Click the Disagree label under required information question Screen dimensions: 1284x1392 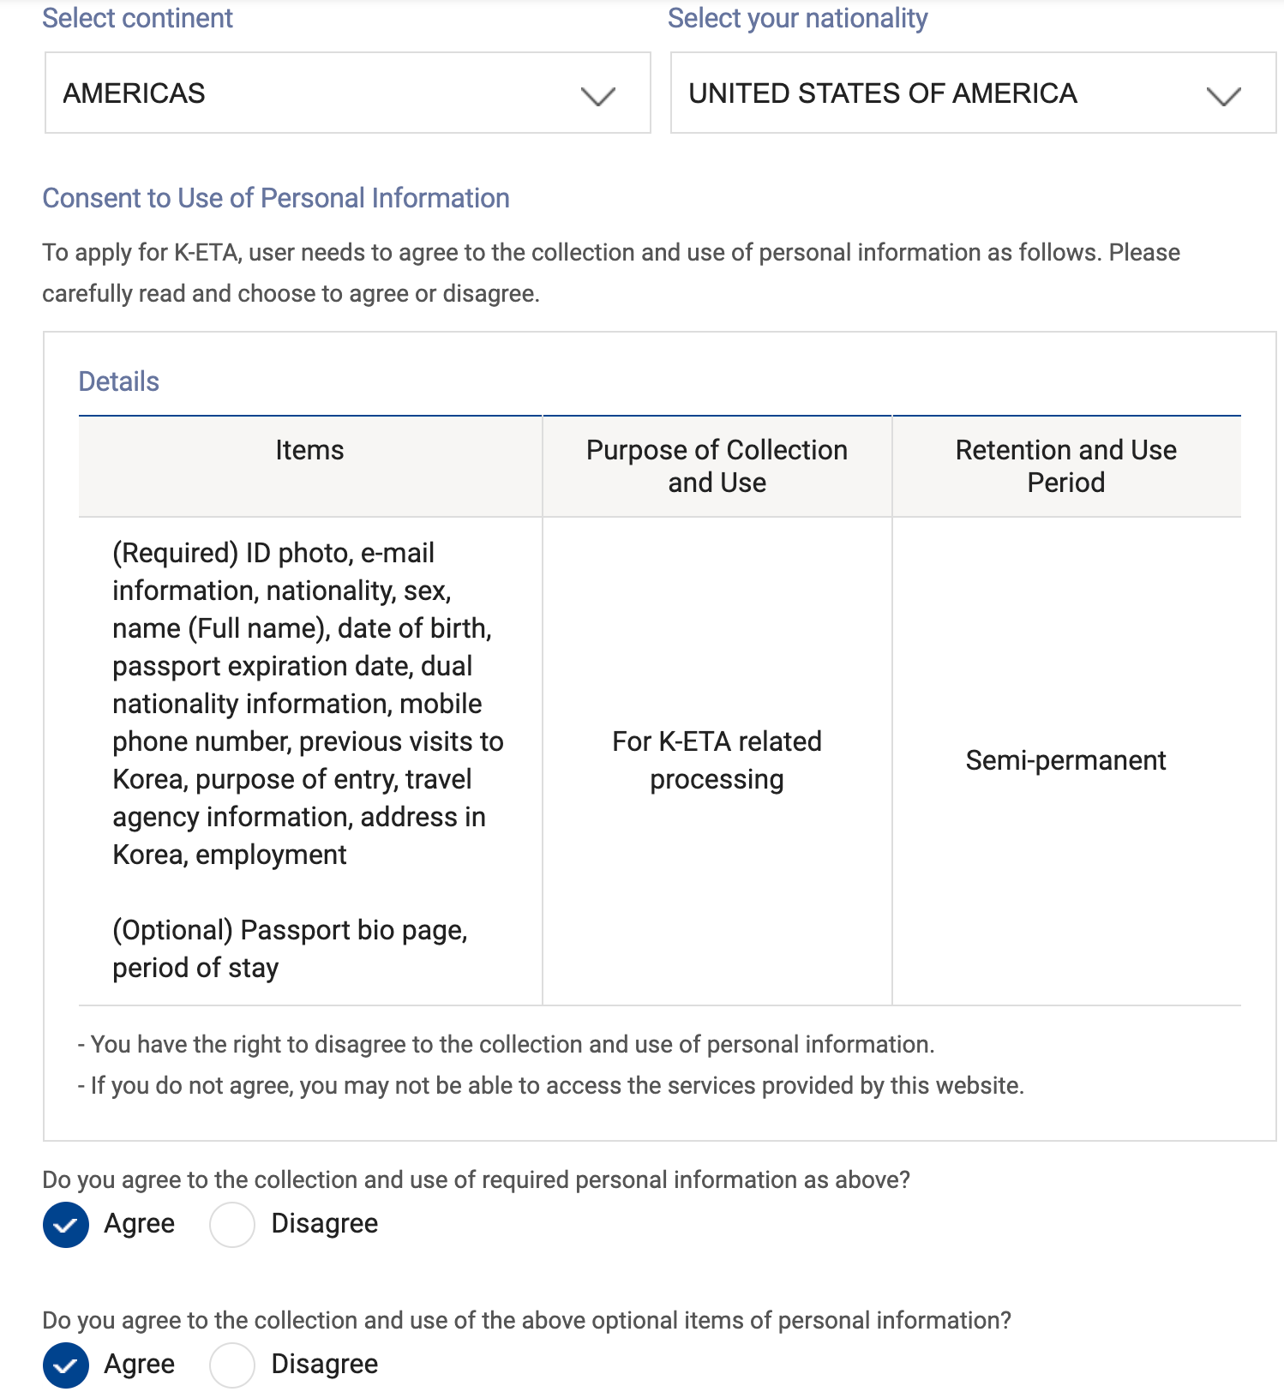coord(324,1223)
